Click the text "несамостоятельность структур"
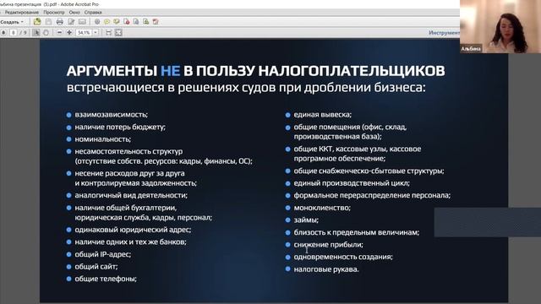This screenshot has height=304, width=541. (128, 151)
